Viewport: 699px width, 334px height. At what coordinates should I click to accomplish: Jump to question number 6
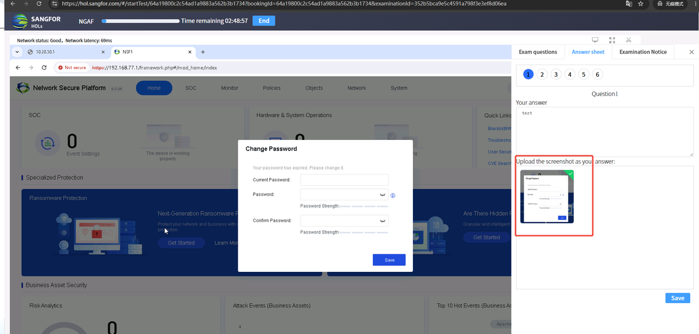pyautogui.click(x=598, y=74)
